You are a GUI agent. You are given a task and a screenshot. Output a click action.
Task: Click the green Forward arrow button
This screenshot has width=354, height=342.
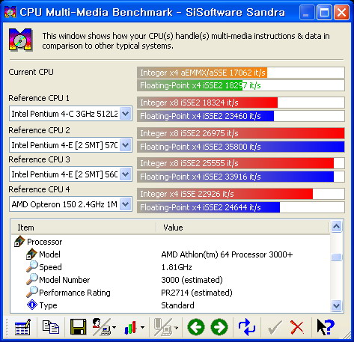[x=219, y=327]
